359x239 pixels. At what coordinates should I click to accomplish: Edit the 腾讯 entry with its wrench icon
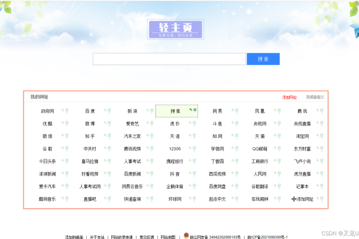point(318,110)
